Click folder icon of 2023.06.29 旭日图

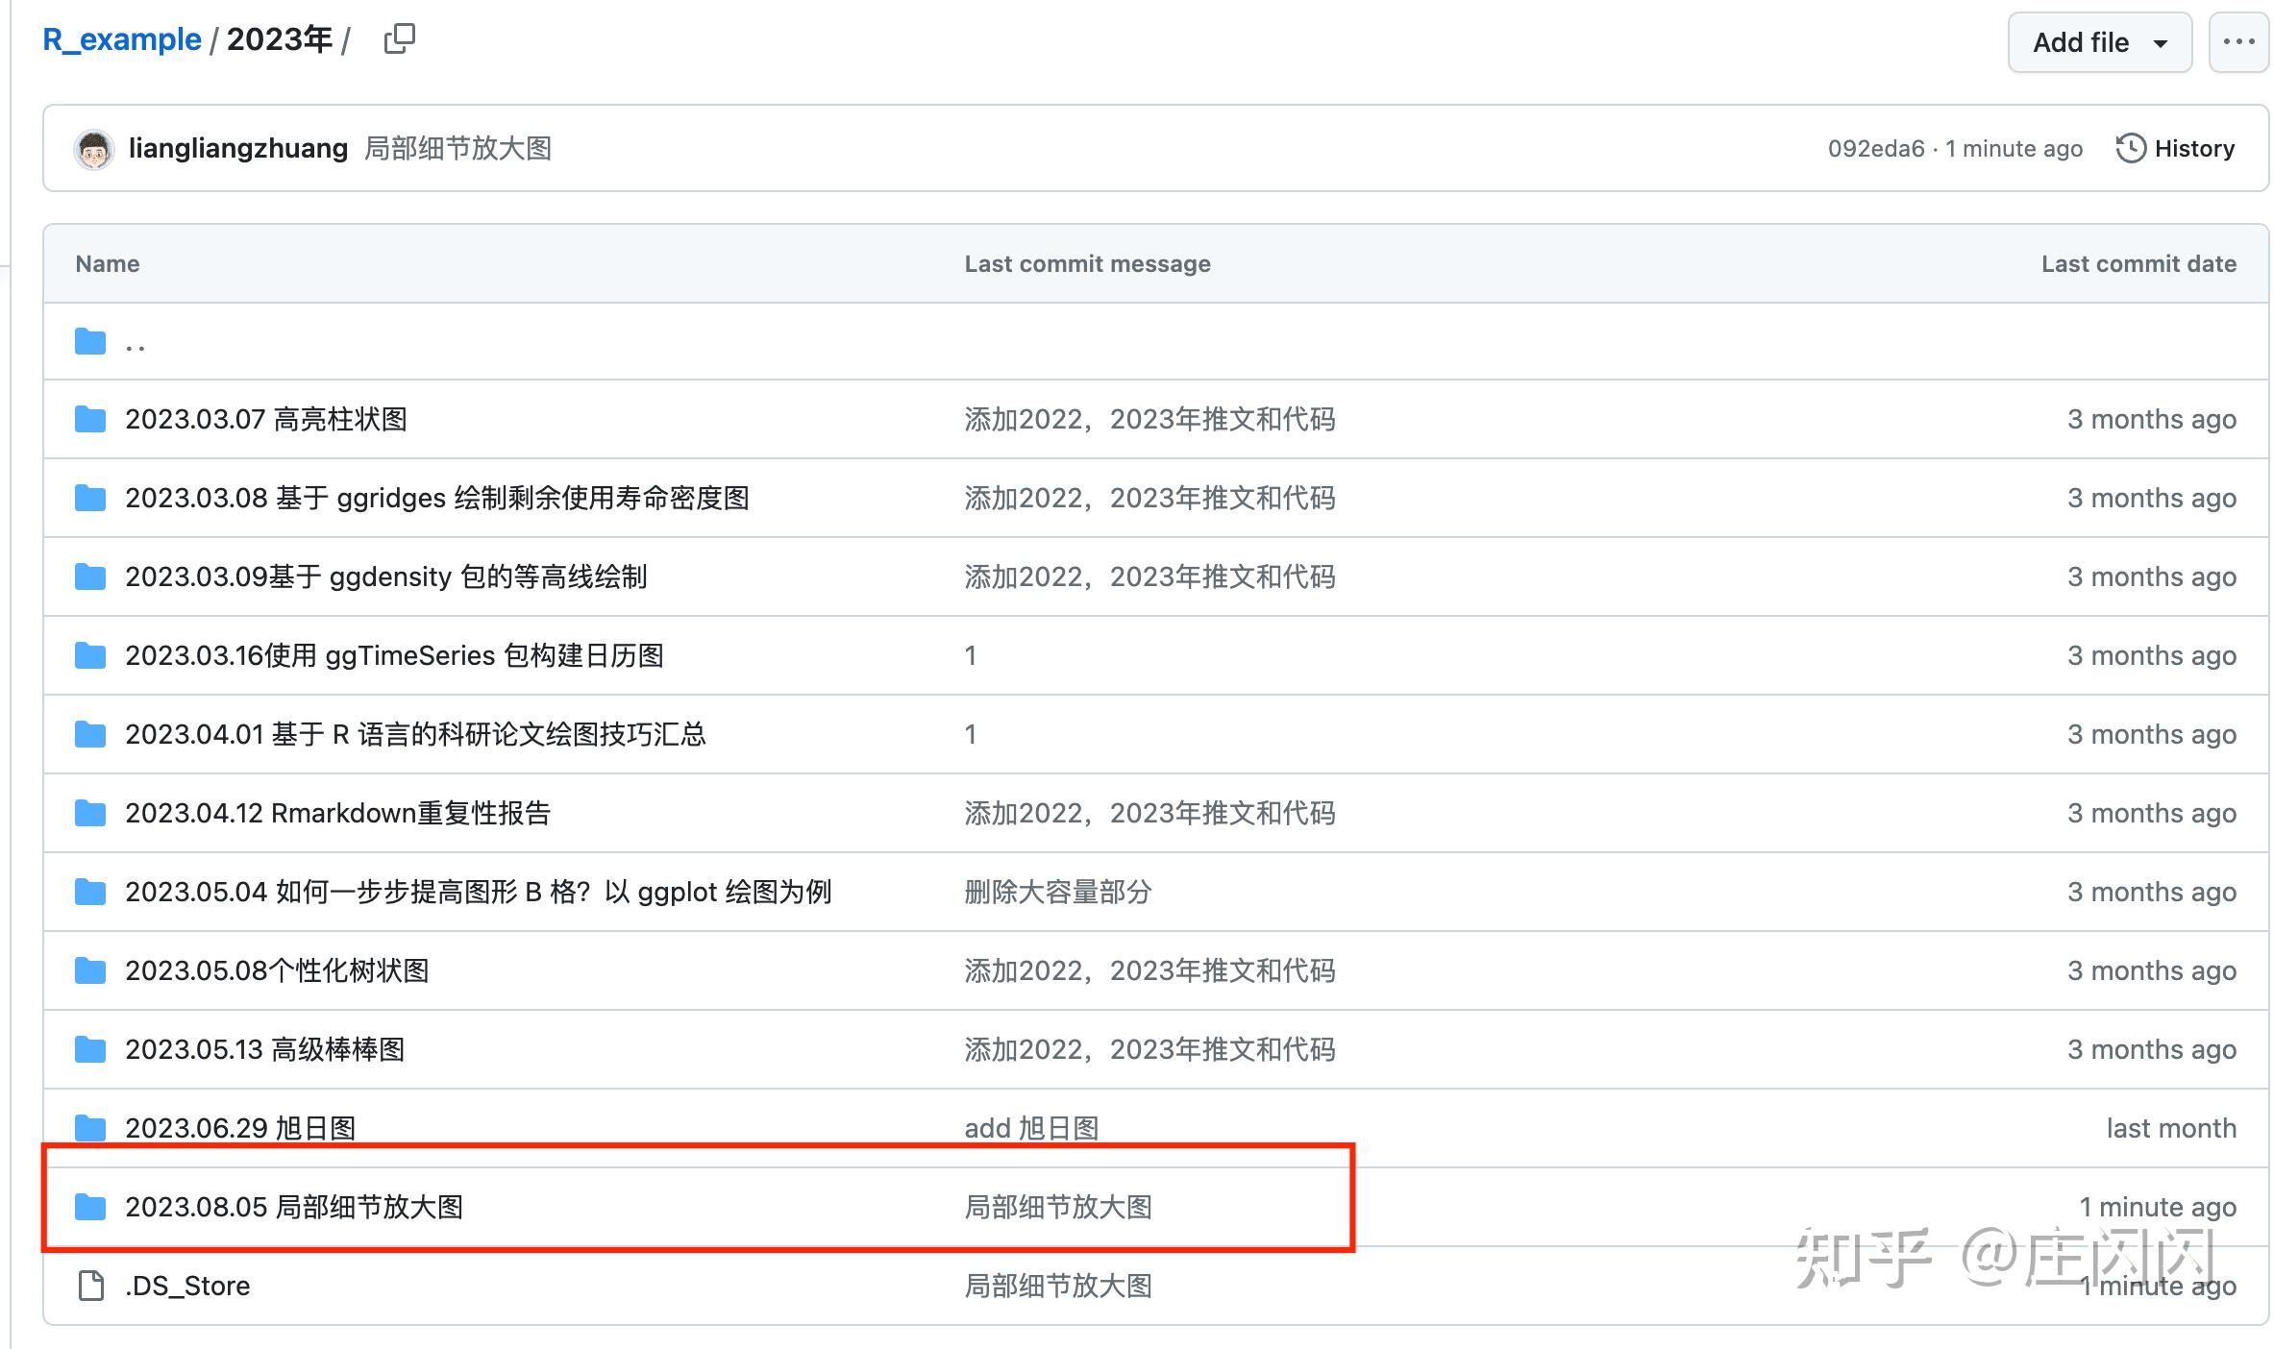90,1127
